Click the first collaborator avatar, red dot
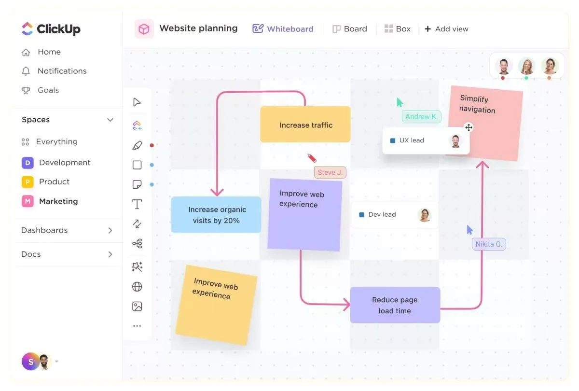Image resolution: width=579 pixels, height=391 pixels. point(503,66)
